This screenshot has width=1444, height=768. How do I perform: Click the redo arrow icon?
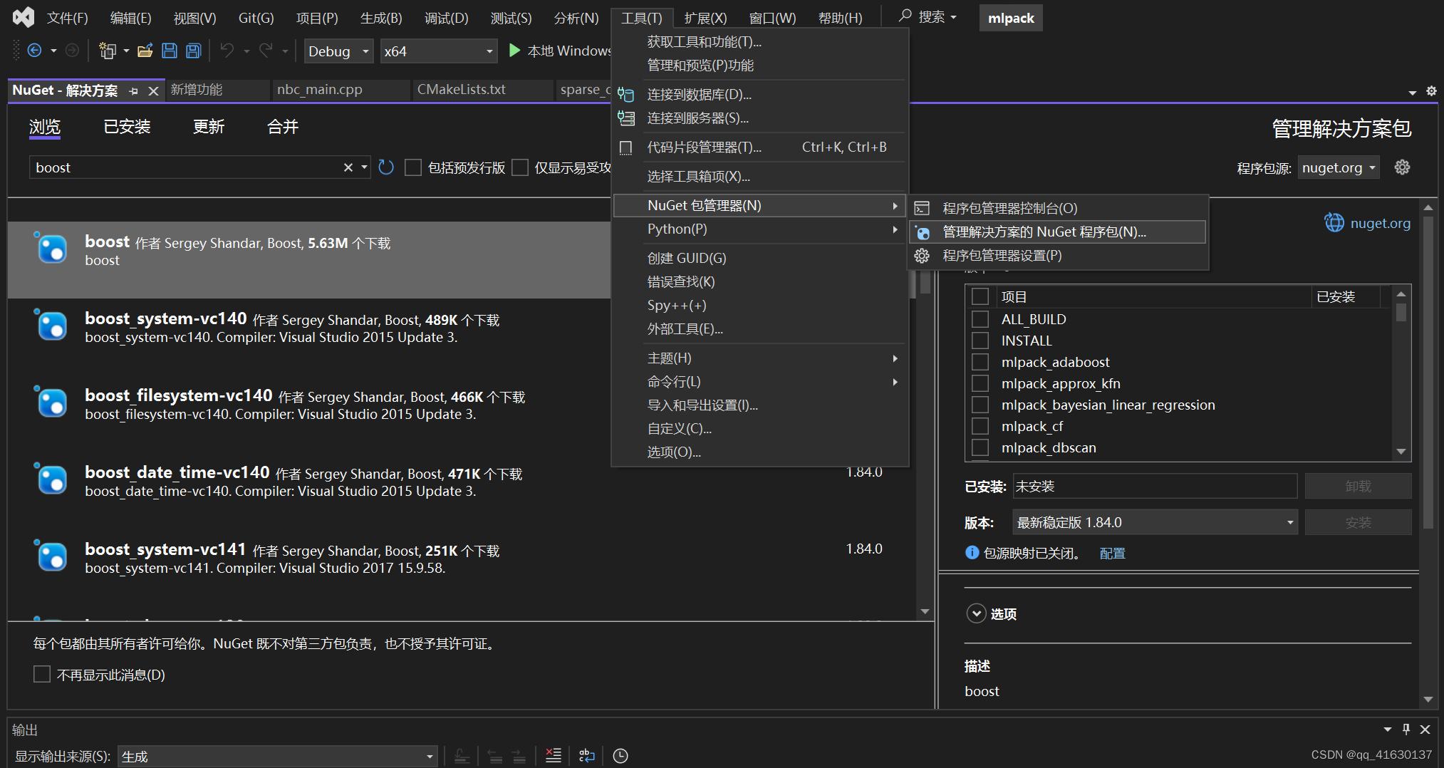[x=266, y=51]
